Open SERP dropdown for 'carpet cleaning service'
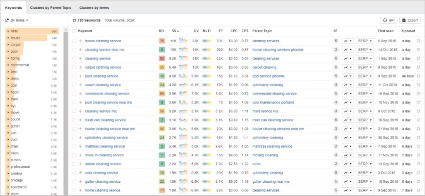 [x=365, y=68]
